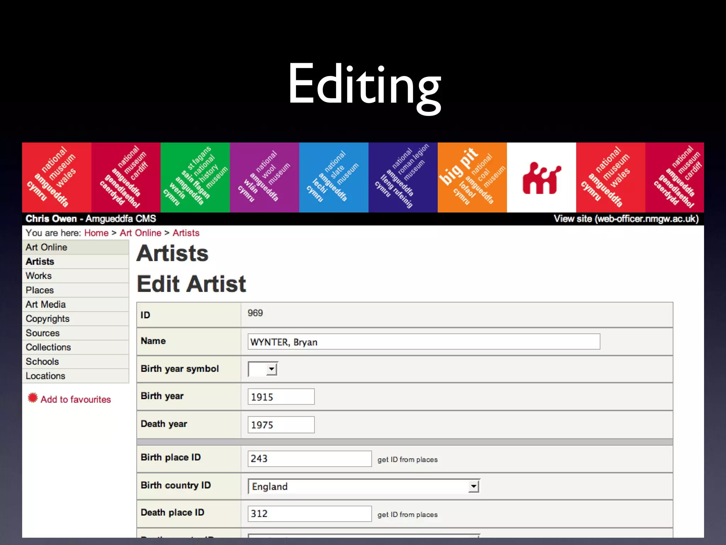Click the red people symbol logo on white

(x=541, y=178)
